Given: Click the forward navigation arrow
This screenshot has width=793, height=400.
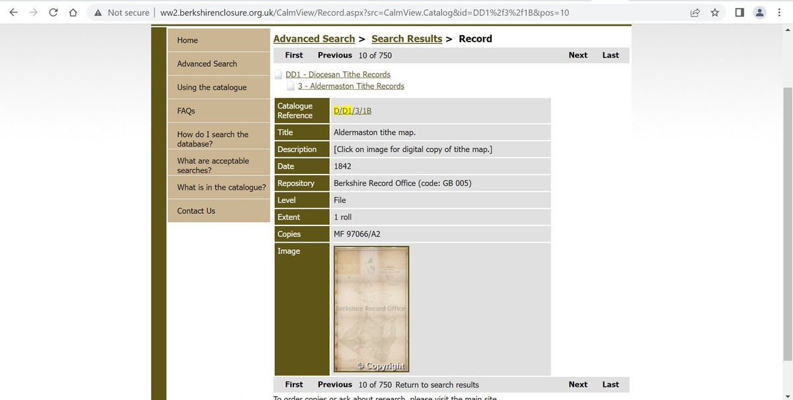Looking at the screenshot, I should tap(34, 12).
